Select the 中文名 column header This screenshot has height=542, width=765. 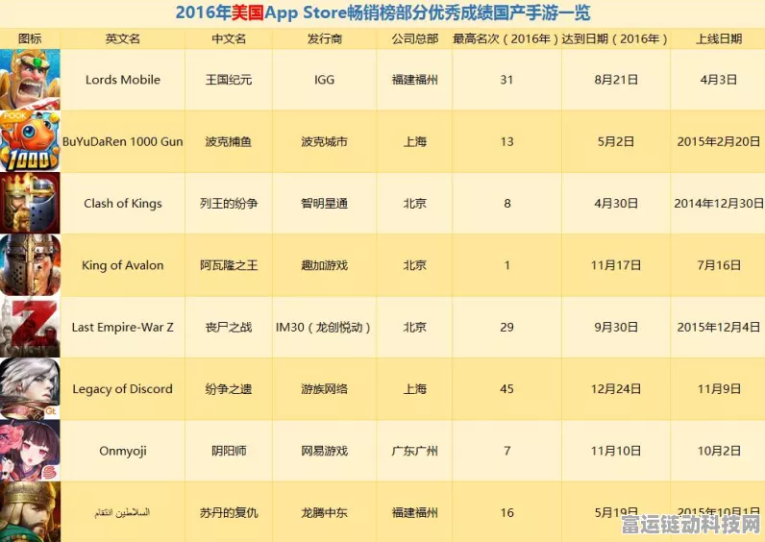click(229, 38)
